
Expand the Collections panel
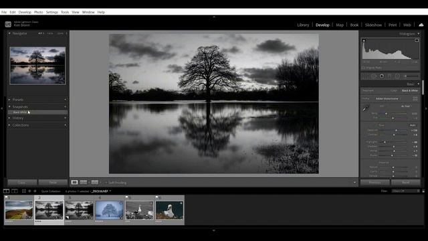click(9, 125)
